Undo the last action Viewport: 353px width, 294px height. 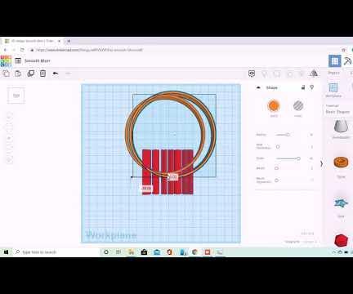(x=56, y=73)
